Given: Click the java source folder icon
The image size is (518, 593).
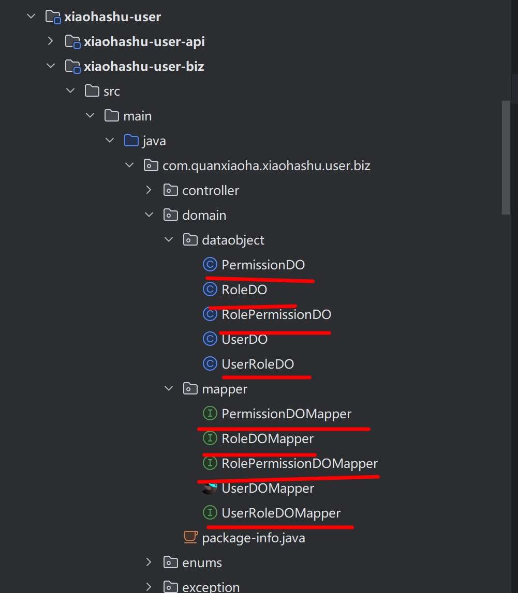Looking at the screenshot, I should tap(131, 141).
